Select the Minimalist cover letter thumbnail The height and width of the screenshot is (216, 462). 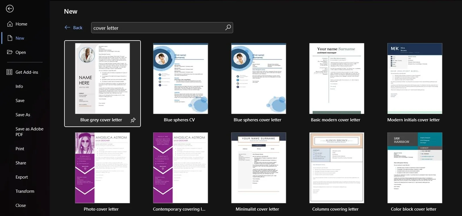click(x=258, y=168)
